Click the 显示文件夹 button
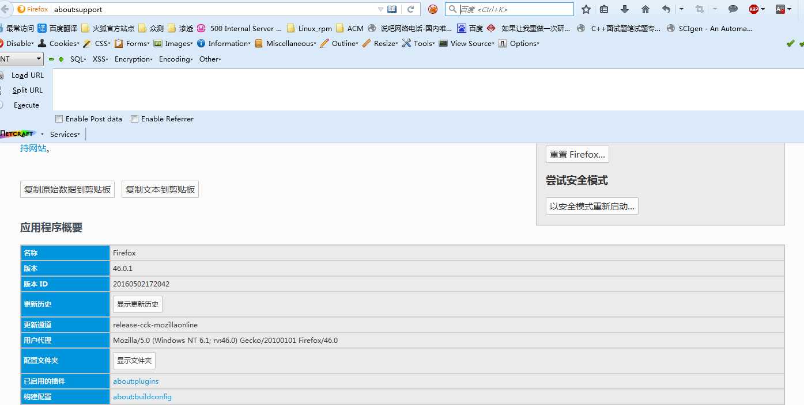This screenshot has height=405, width=804. point(134,361)
